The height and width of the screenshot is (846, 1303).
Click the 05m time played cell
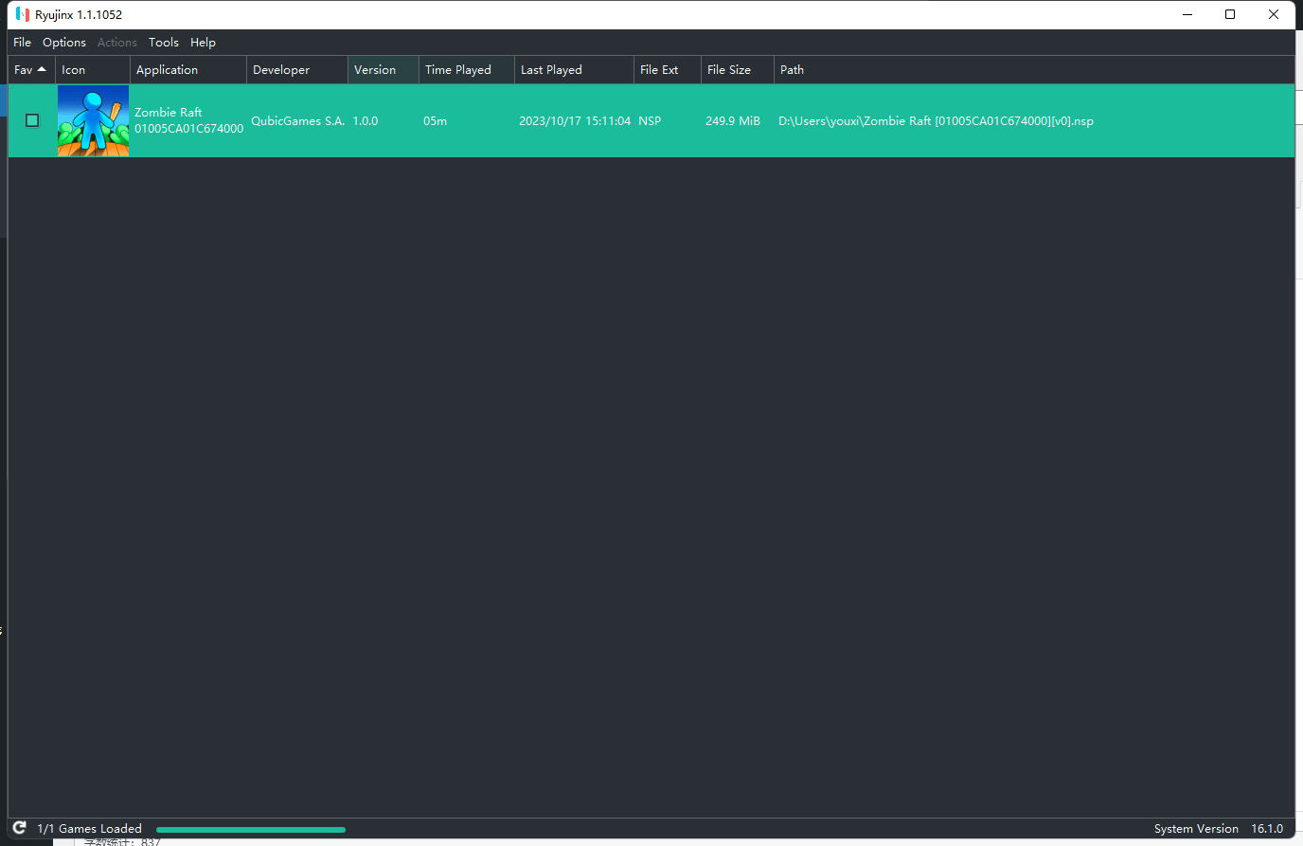click(x=435, y=121)
